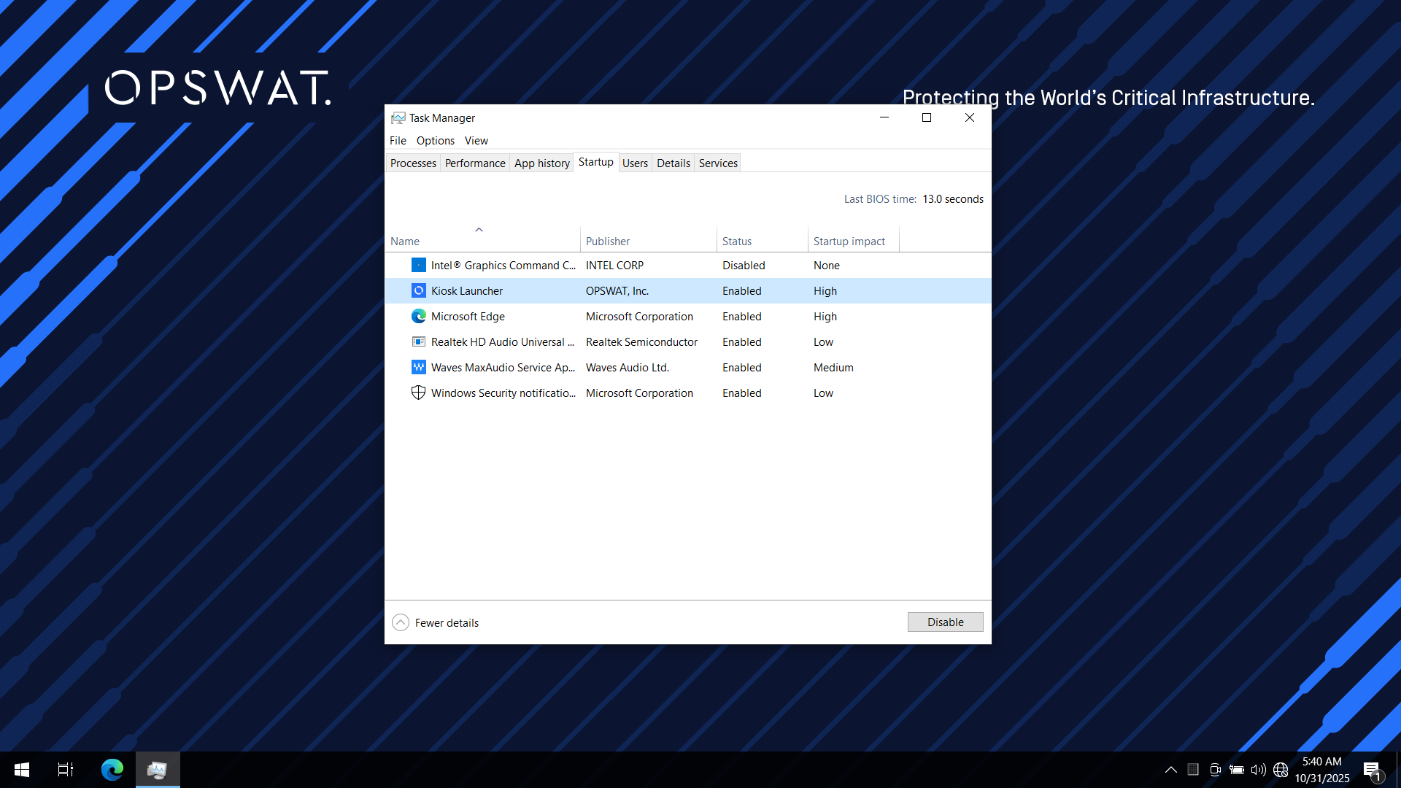Screen dimensions: 1401x788
Task: Select the Windows Security notificatio... entry
Action: [503, 393]
